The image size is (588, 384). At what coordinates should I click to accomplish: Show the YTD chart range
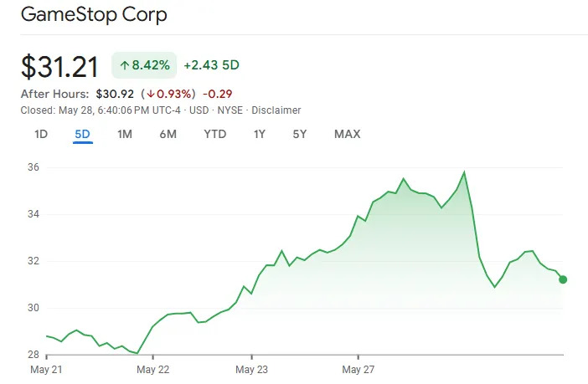point(215,134)
